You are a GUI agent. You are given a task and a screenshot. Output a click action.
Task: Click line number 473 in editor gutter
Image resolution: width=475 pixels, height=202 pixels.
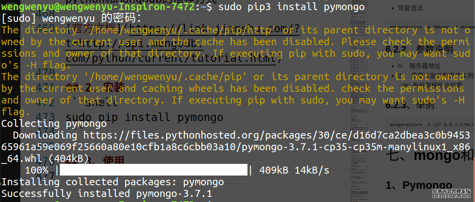point(47,117)
